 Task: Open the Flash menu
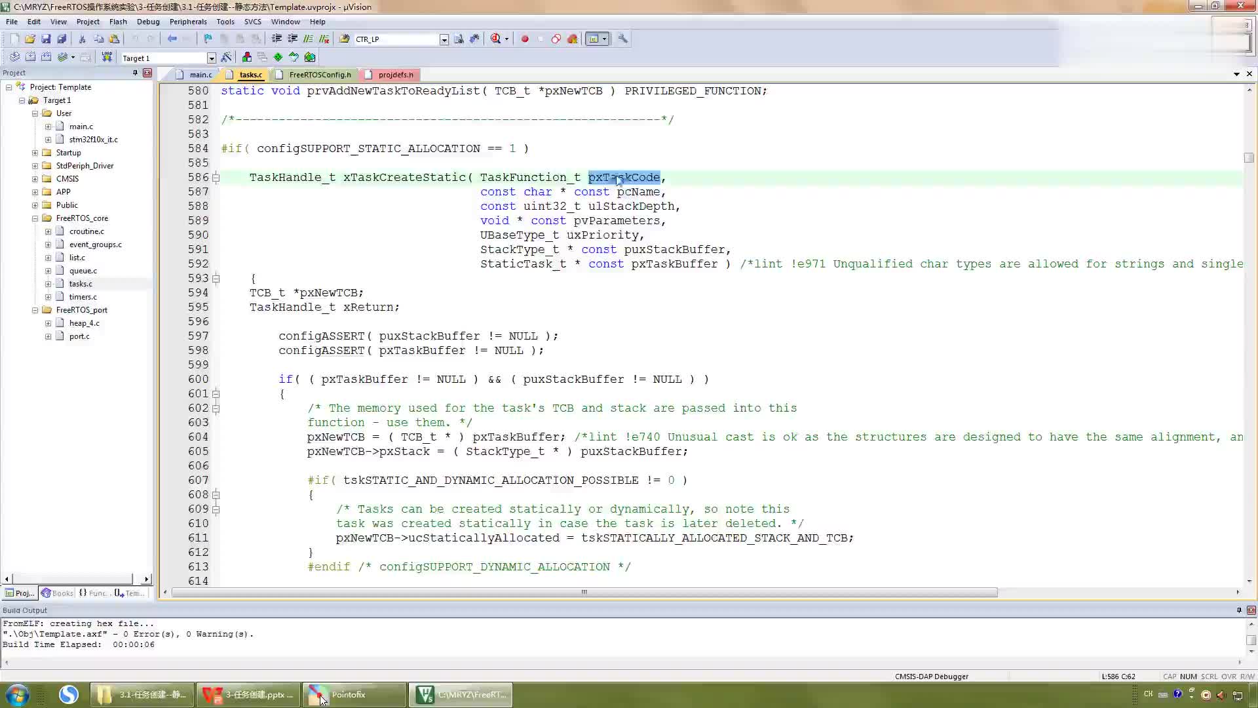click(118, 22)
